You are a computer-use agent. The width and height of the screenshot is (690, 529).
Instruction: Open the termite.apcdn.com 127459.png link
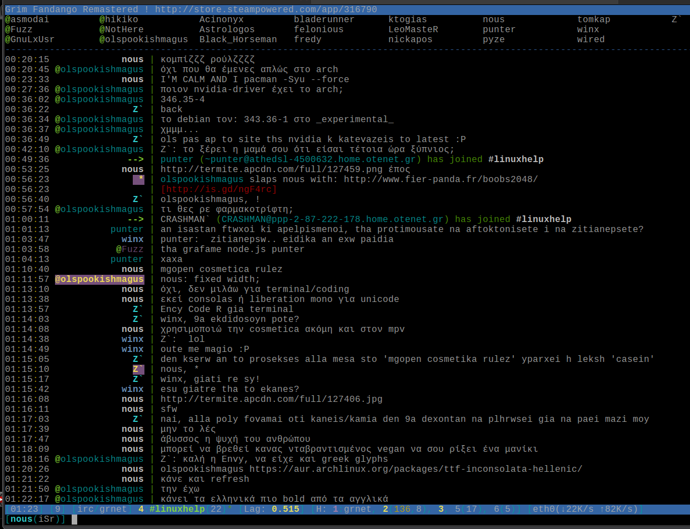tap(272, 169)
